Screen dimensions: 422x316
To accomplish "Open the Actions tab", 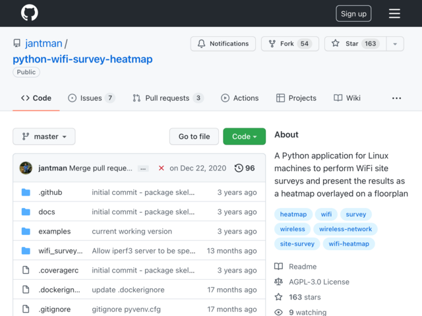I will 239,98.
